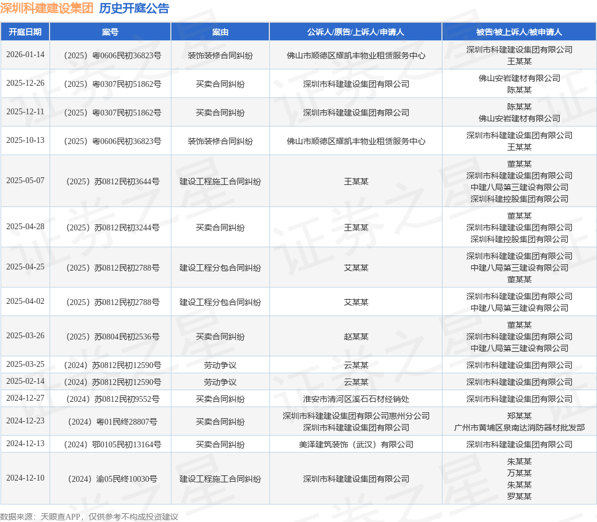Click plaintiff 淮安市清河区溪石石材经销处
This screenshot has height=522, width=597.
pyautogui.click(x=356, y=400)
